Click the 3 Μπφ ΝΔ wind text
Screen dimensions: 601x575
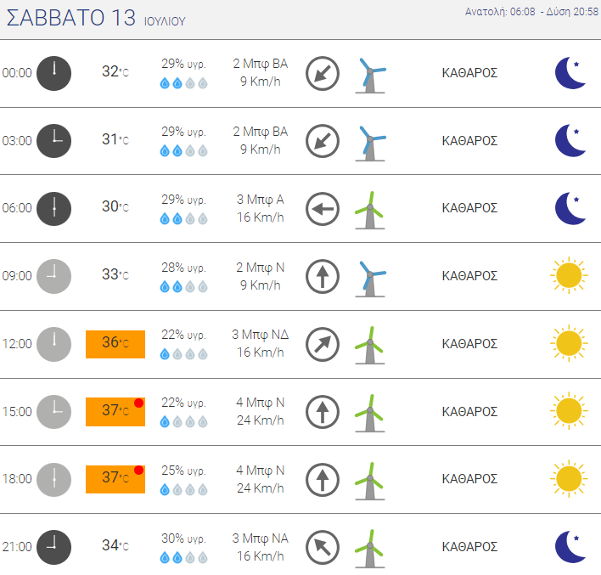click(261, 335)
